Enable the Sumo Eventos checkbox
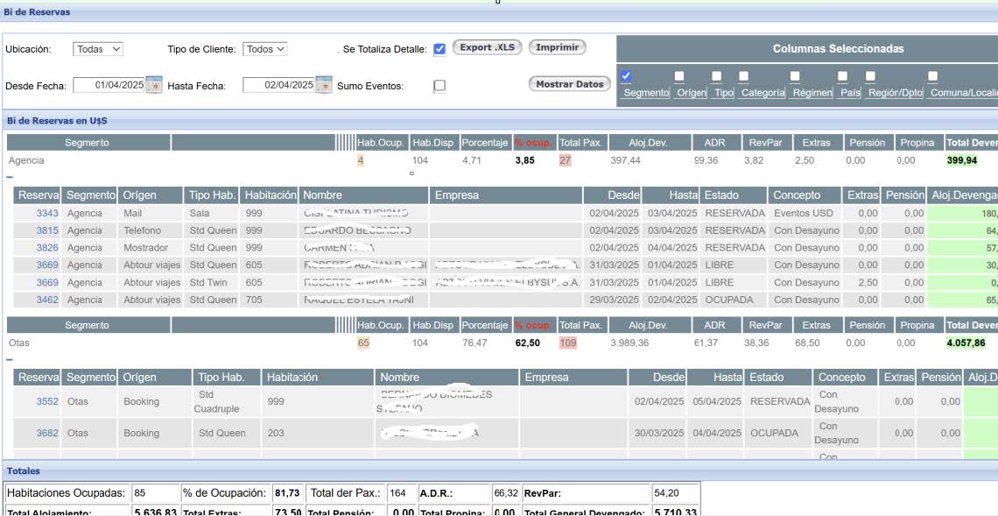This screenshot has height=516, width=998. pos(439,86)
